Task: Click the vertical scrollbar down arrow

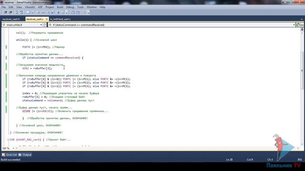Action: (x=302, y=144)
